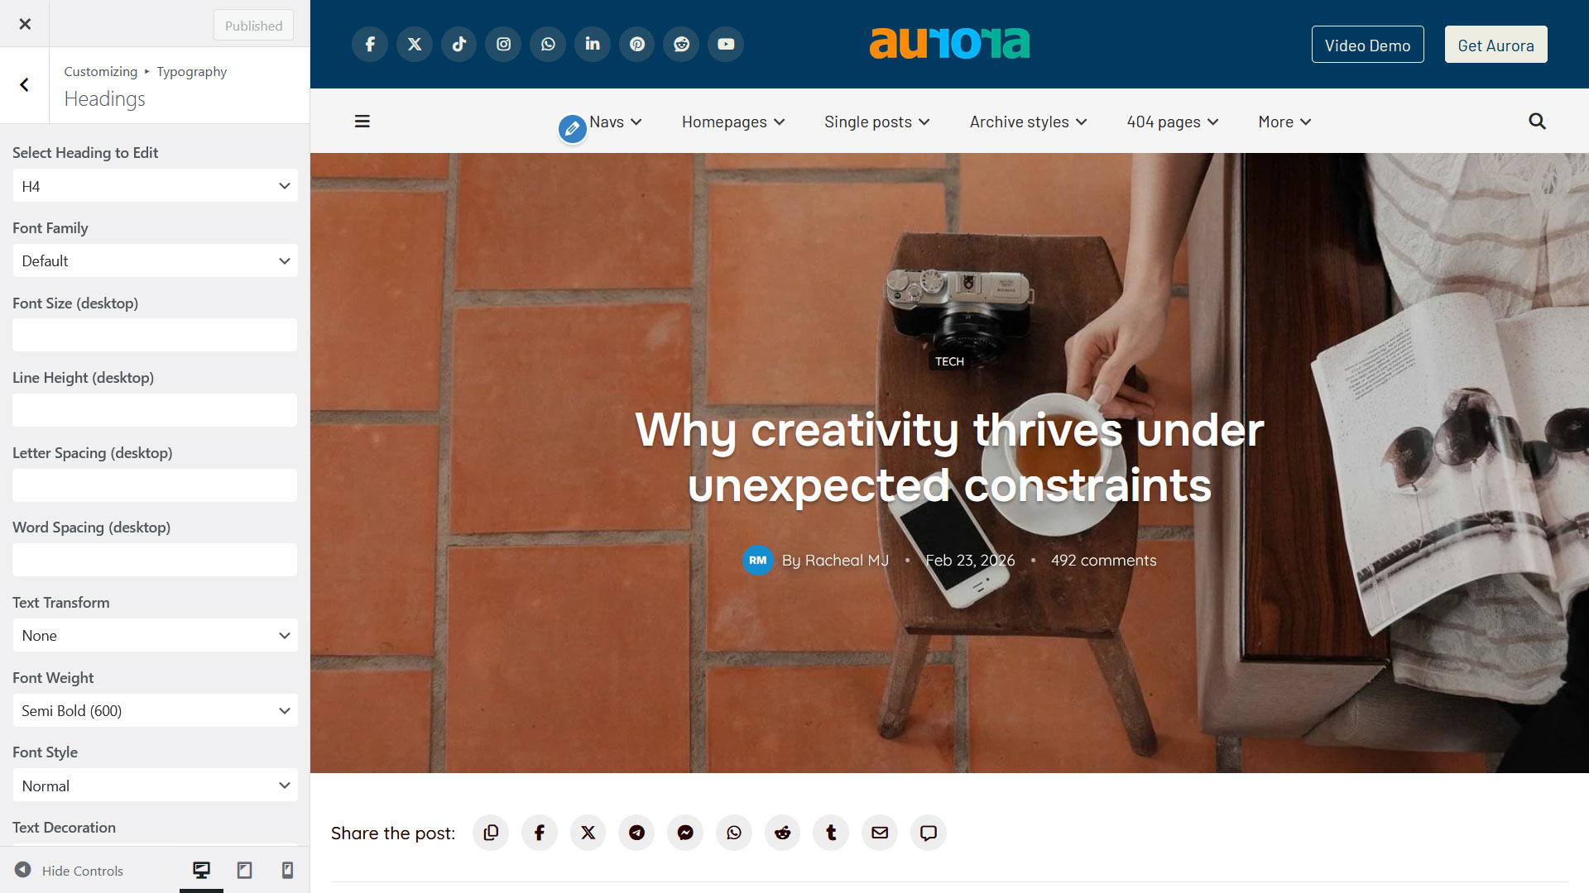Open the X (Twitter) link in header
The height and width of the screenshot is (893, 1589).
click(x=415, y=45)
